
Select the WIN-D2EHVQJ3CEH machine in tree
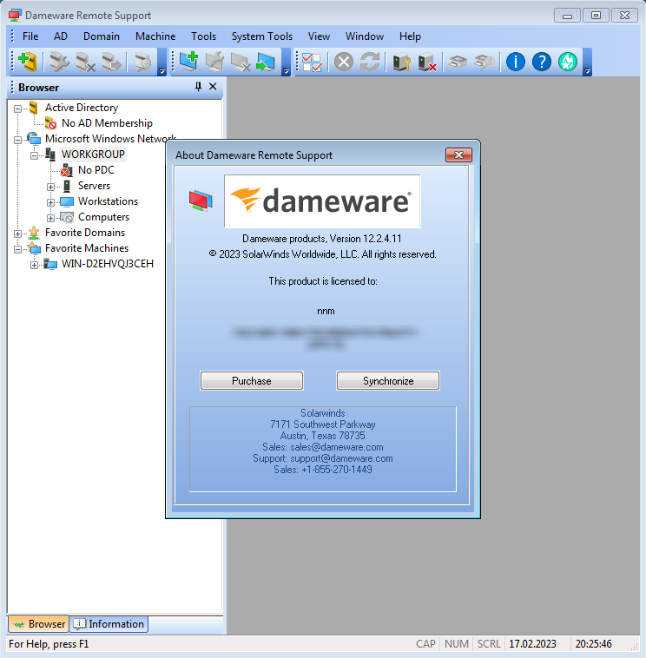point(107,264)
